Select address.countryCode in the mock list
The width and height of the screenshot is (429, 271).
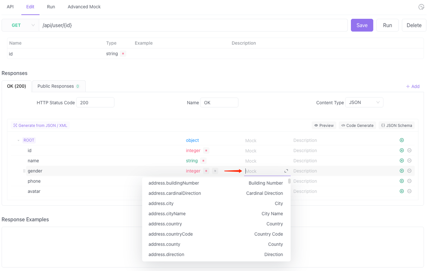[x=216, y=234]
